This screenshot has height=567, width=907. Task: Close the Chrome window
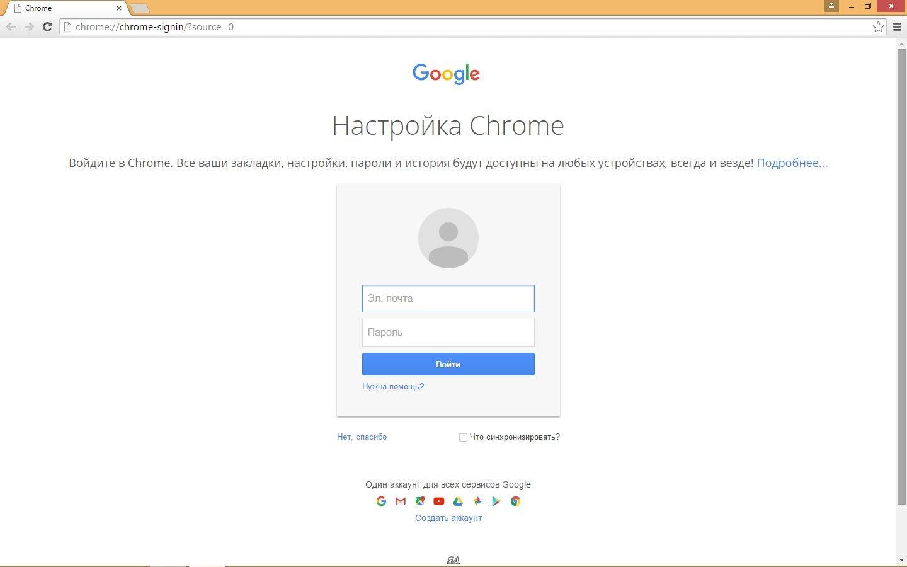(891, 6)
